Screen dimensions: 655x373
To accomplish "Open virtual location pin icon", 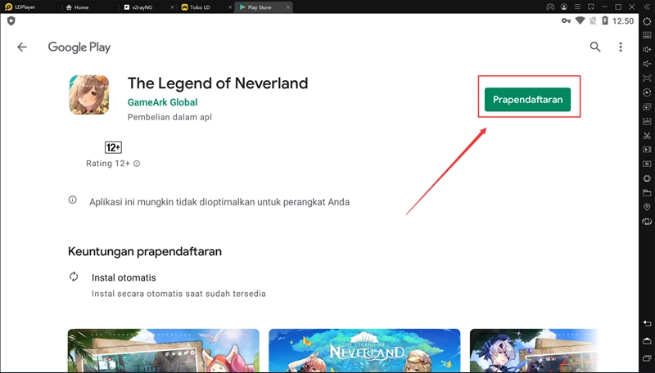I will pyautogui.click(x=647, y=208).
